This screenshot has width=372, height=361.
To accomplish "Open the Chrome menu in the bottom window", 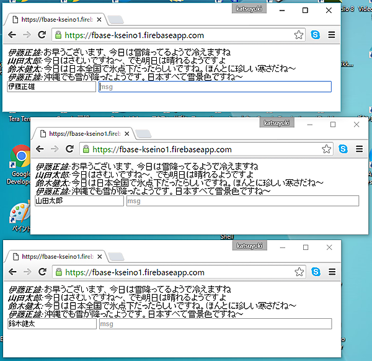I will pos(332,272).
